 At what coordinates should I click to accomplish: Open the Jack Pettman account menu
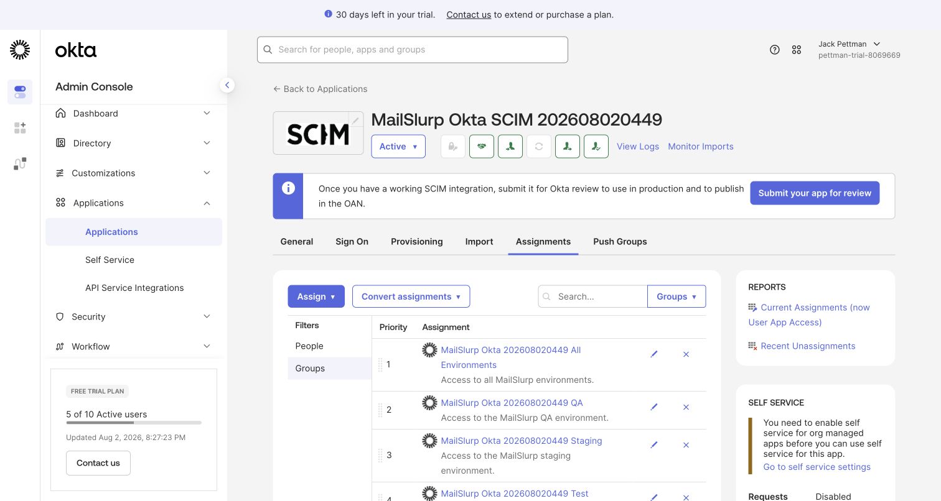point(859,50)
